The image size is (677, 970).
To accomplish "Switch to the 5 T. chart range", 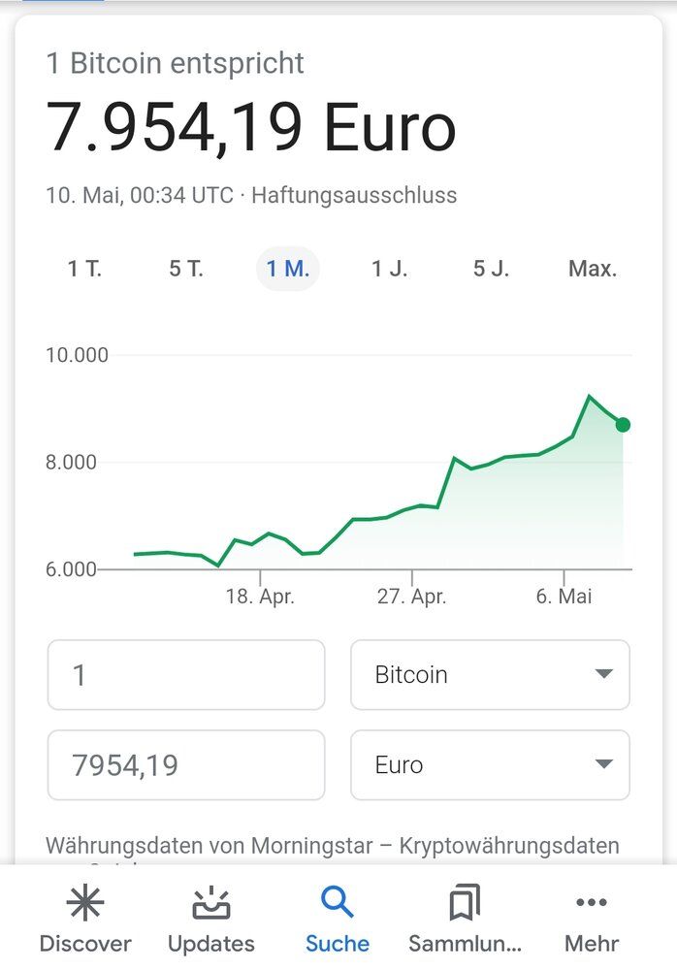I will coord(187,269).
